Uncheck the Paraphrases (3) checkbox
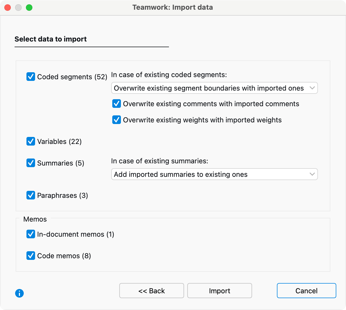 tap(31, 195)
